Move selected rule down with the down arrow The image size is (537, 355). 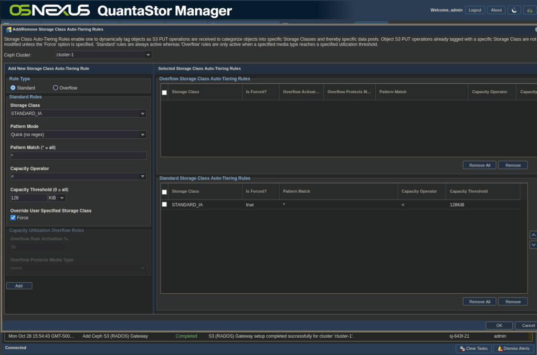tap(533, 245)
